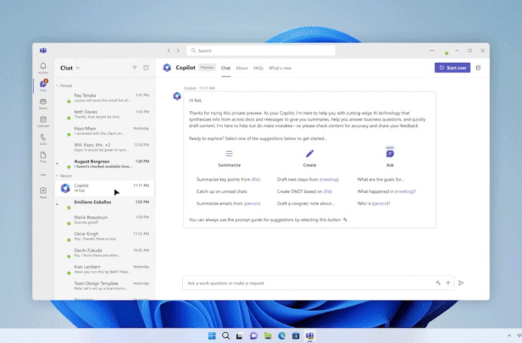Collapse the Pinned chats section

57,85
